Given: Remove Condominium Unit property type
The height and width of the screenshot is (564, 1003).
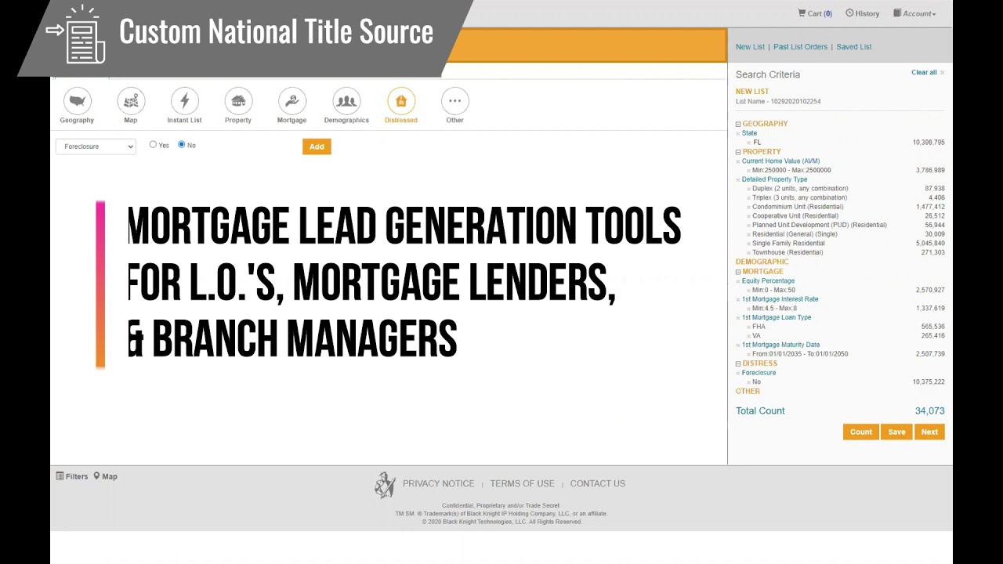Looking at the screenshot, I should [748, 207].
